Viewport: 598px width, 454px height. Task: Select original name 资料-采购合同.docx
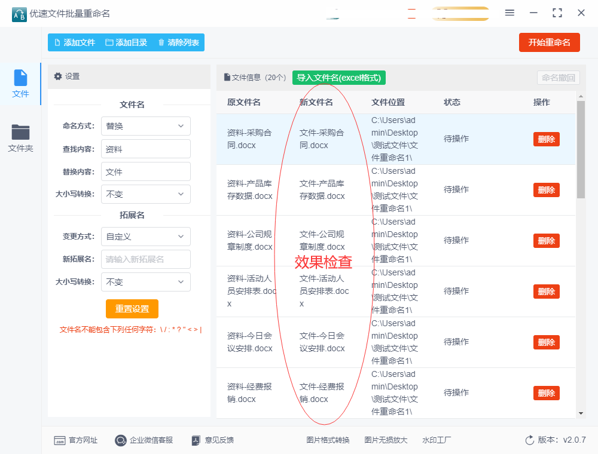click(249, 139)
